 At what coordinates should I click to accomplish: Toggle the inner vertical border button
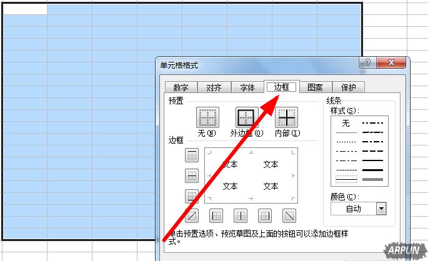coord(241,215)
